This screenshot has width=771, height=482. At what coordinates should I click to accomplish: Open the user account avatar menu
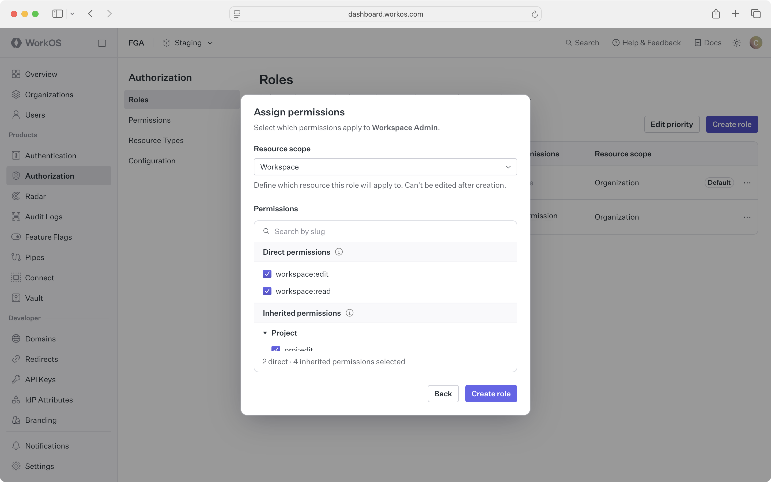(756, 42)
